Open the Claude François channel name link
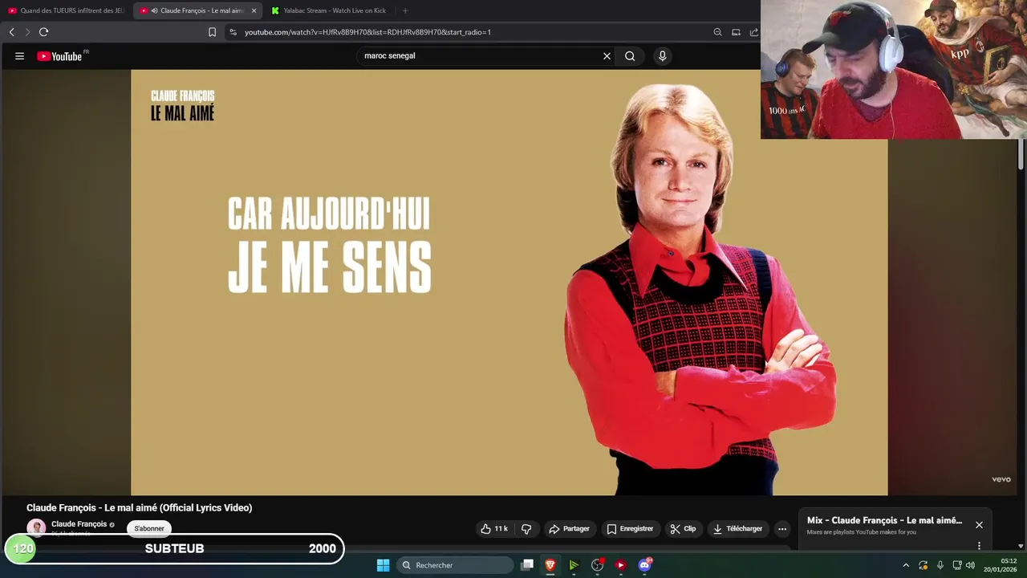 coord(79,524)
